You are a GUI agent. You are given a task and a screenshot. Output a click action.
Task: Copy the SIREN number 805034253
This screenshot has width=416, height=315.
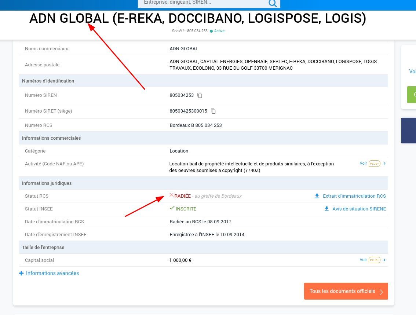(200, 95)
